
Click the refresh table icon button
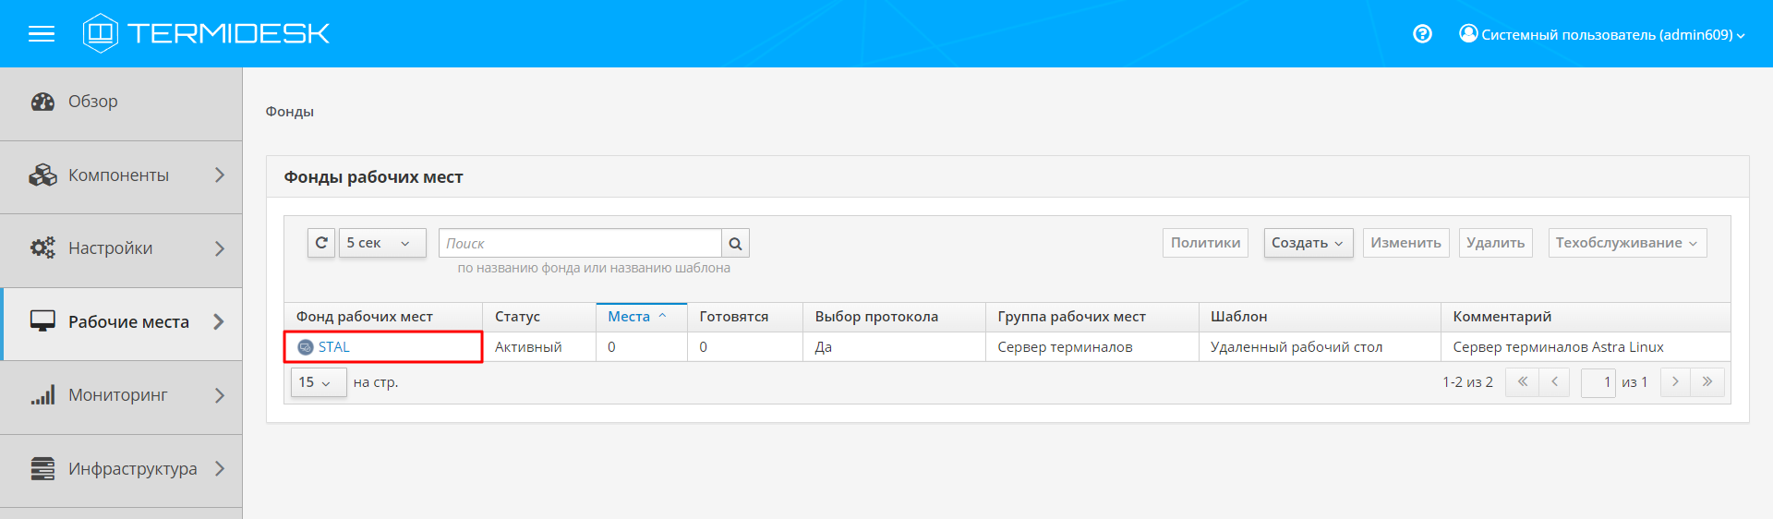321,243
